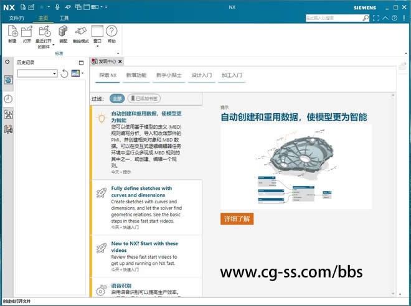
Task: Toggle the 全部 (All) filter pill
Action: [116, 98]
